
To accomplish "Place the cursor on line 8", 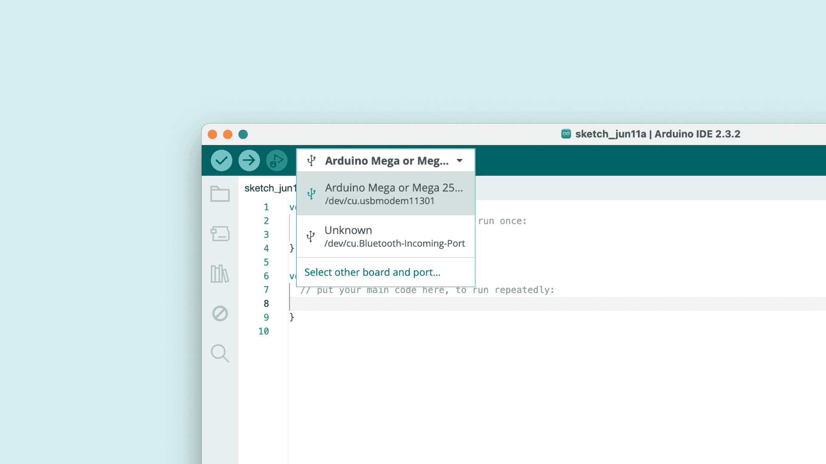I will pyautogui.click(x=430, y=304).
